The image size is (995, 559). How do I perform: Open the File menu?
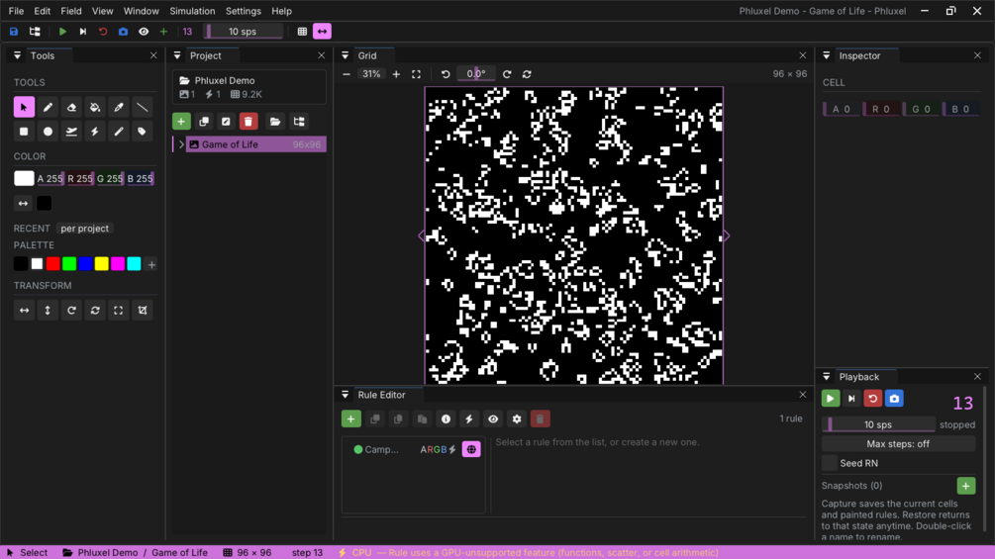pyautogui.click(x=16, y=11)
